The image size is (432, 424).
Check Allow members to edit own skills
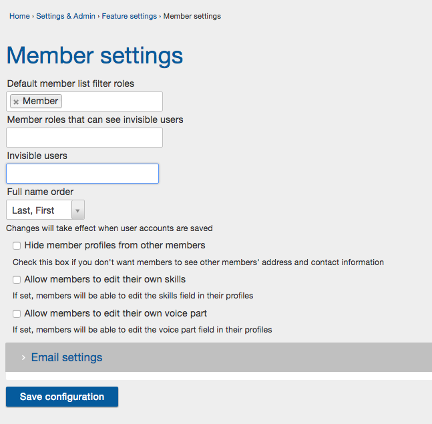17,280
